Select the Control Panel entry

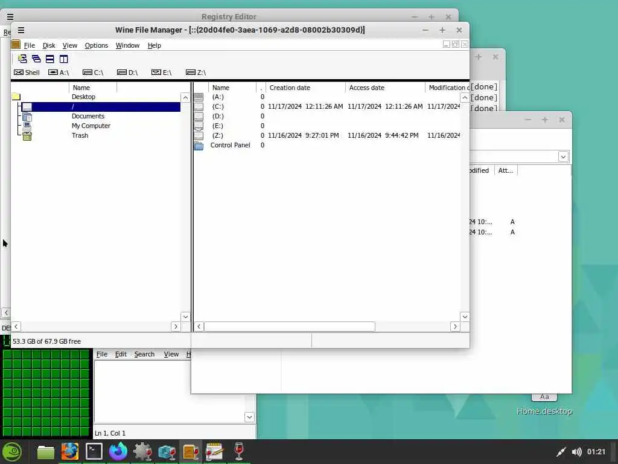230,145
